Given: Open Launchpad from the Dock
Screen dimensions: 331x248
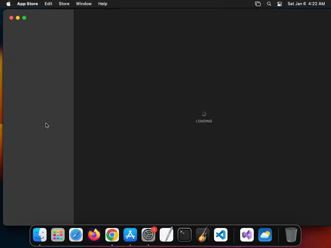Looking at the screenshot, I should pos(58,235).
